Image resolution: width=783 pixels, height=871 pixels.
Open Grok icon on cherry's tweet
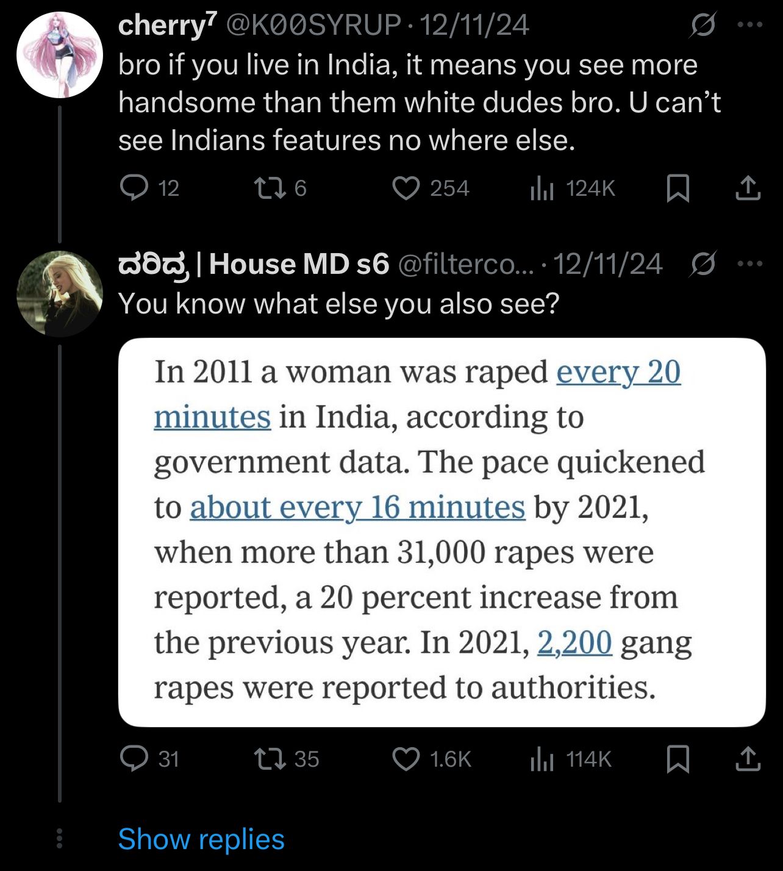coord(703,26)
